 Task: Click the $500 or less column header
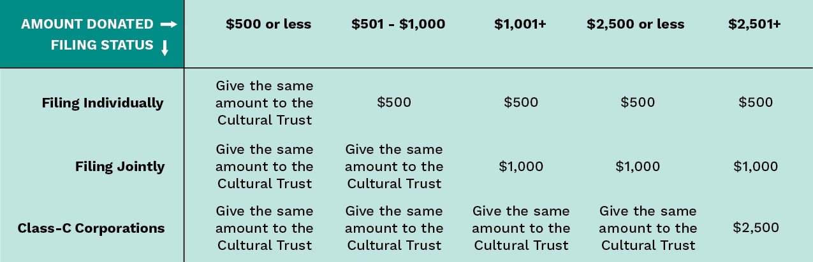click(268, 25)
